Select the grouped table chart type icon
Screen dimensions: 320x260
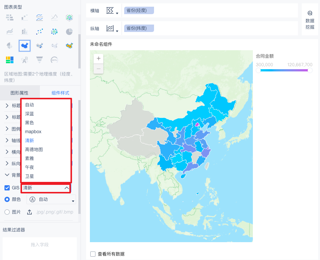[10, 18]
